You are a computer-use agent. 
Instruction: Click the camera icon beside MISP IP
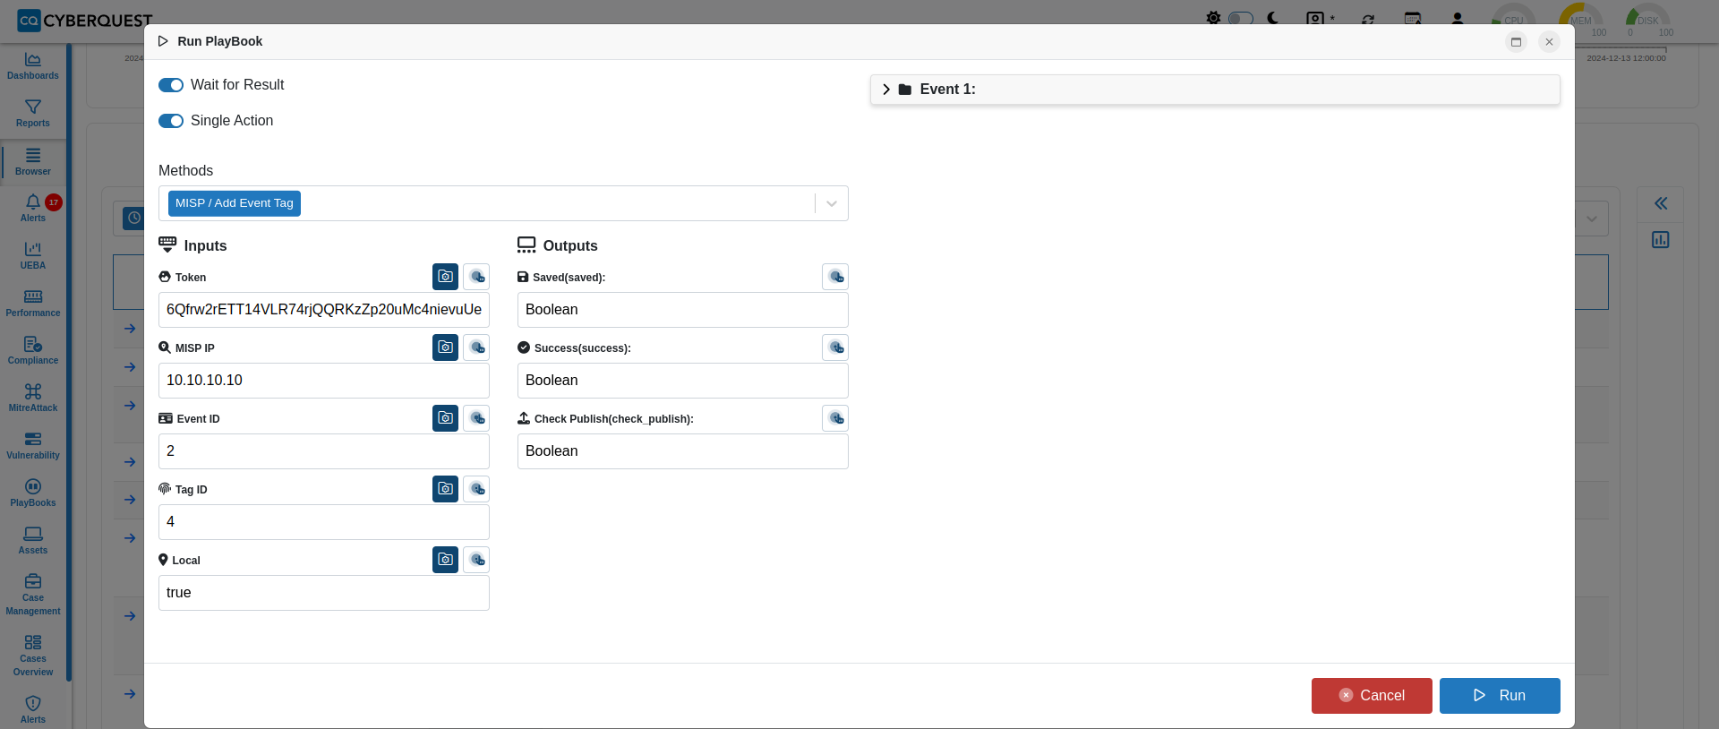(445, 347)
